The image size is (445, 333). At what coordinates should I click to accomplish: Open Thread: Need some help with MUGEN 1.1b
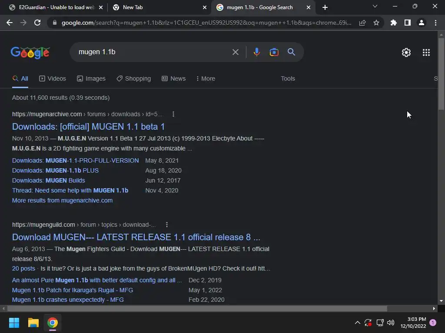(x=70, y=190)
